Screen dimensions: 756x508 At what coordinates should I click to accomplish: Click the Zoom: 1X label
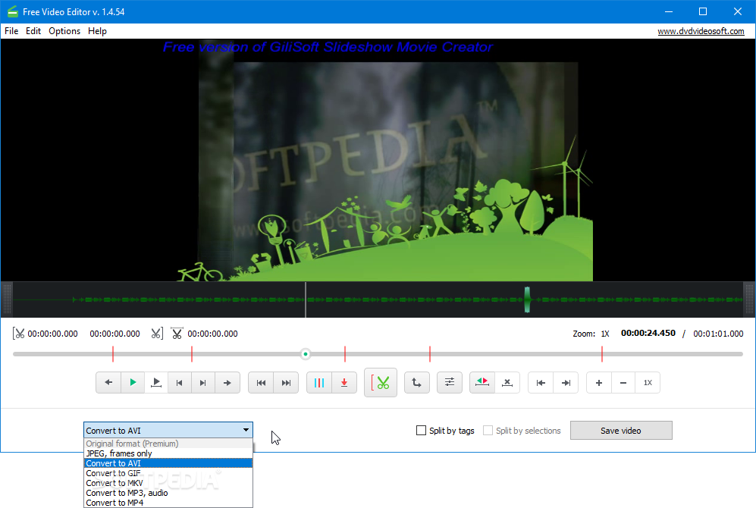pos(591,334)
